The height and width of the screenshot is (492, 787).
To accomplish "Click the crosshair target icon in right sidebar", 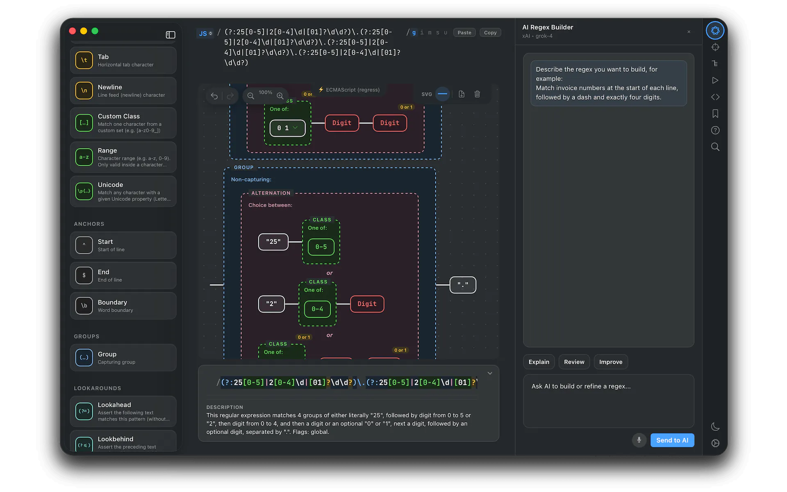I will (715, 47).
